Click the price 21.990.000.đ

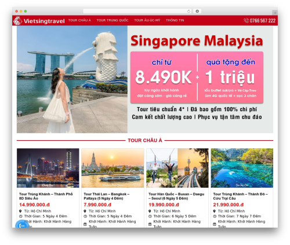pyautogui.click(x=229, y=204)
